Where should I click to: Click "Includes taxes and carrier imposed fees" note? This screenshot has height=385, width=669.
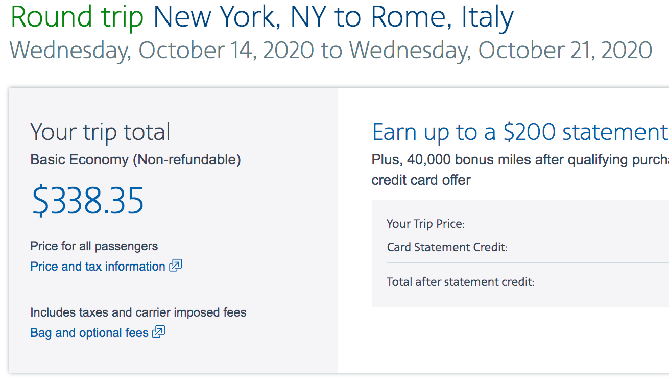(x=138, y=312)
